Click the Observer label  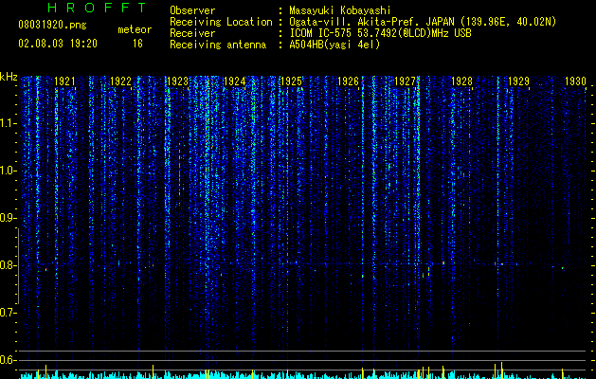coord(192,10)
